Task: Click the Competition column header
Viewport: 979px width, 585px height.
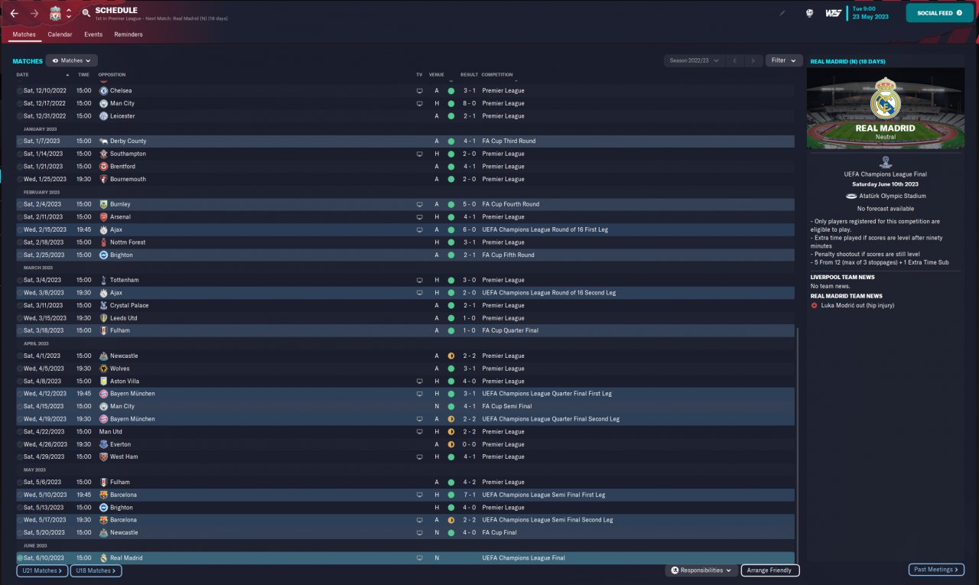Action: pyautogui.click(x=497, y=75)
